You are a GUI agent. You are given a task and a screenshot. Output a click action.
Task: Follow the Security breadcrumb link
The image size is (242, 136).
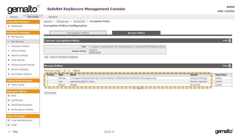[48, 21]
